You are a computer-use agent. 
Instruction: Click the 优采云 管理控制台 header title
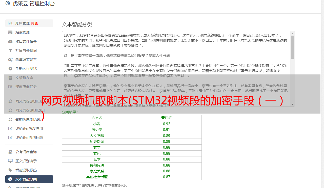click(x=34, y=4)
